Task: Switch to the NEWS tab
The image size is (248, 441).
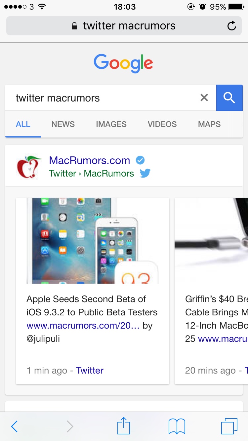Action: click(63, 124)
